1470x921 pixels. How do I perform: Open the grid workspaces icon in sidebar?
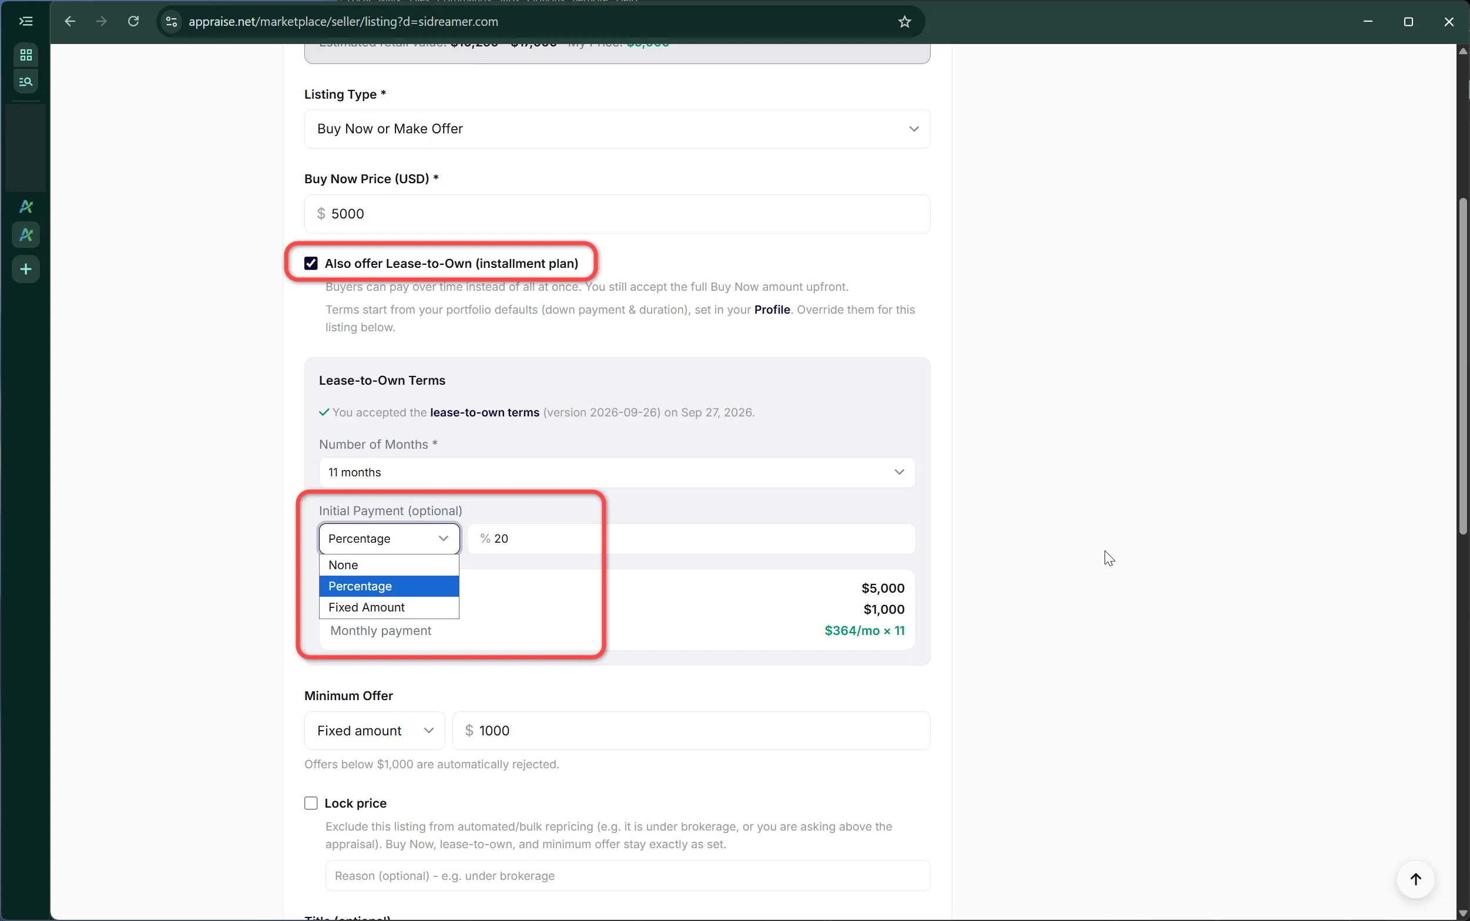click(26, 55)
